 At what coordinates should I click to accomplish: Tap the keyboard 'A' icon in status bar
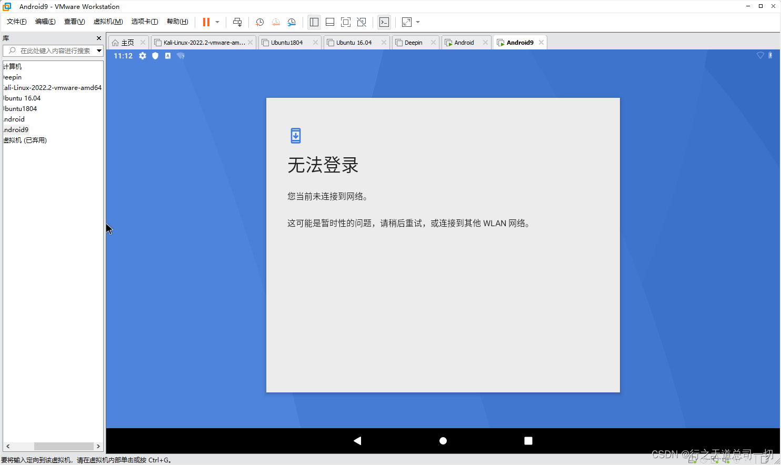click(x=168, y=56)
